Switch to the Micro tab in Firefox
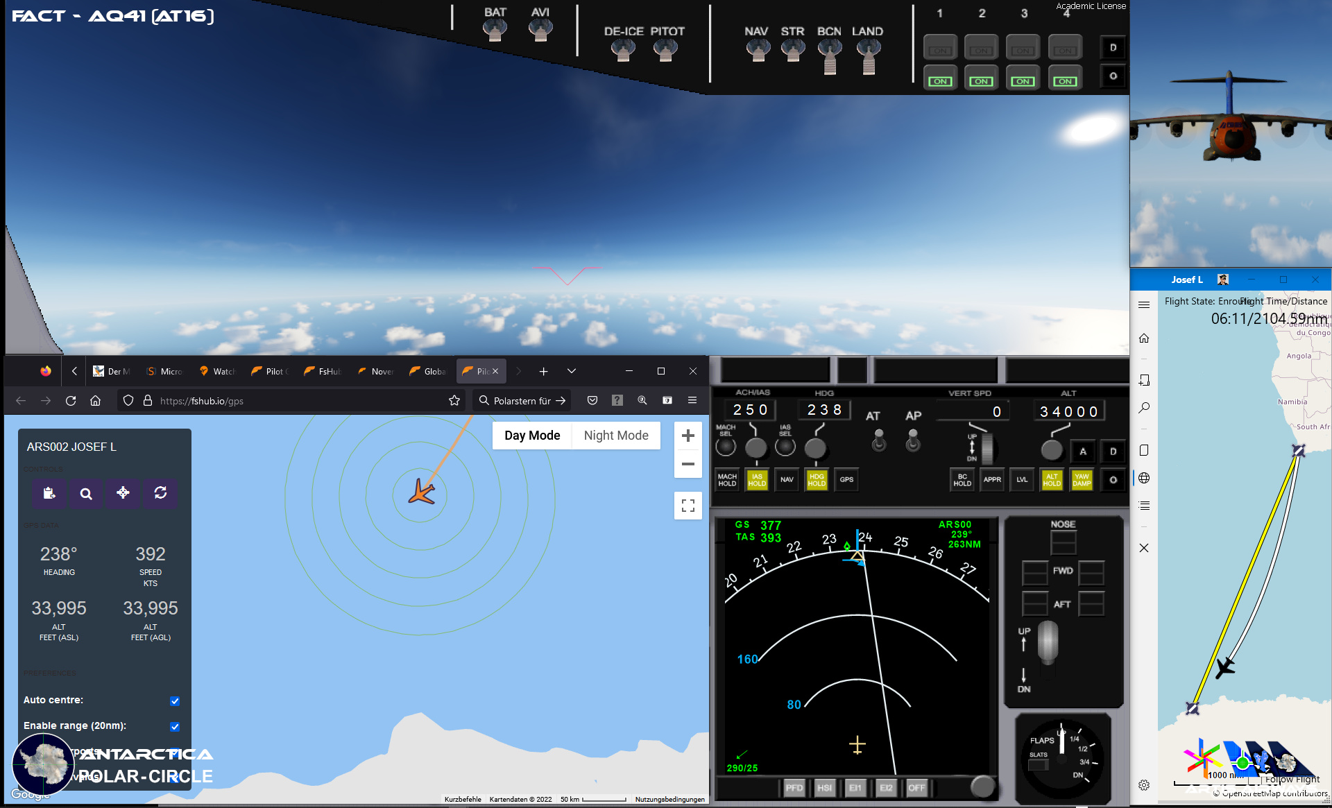Viewport: 1332px width, 808px height. [164, 372]
